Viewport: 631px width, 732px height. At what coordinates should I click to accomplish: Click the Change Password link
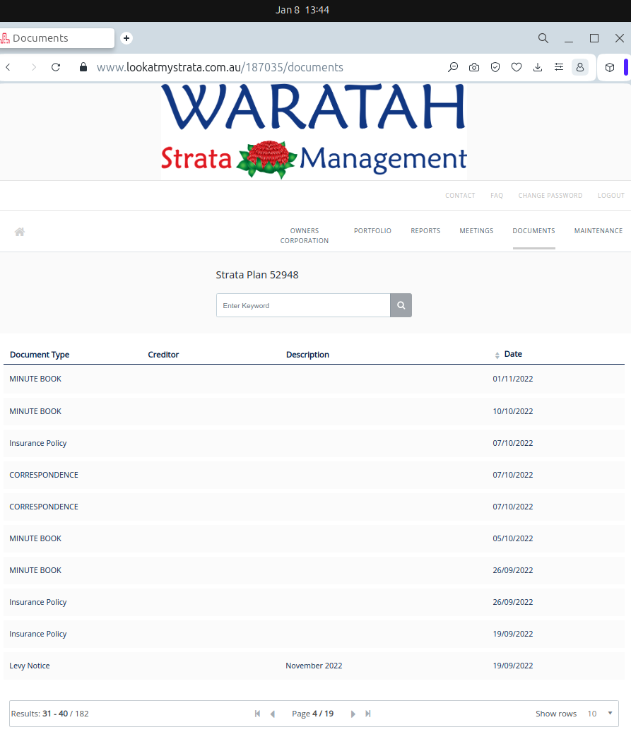[x=550, y=195]
